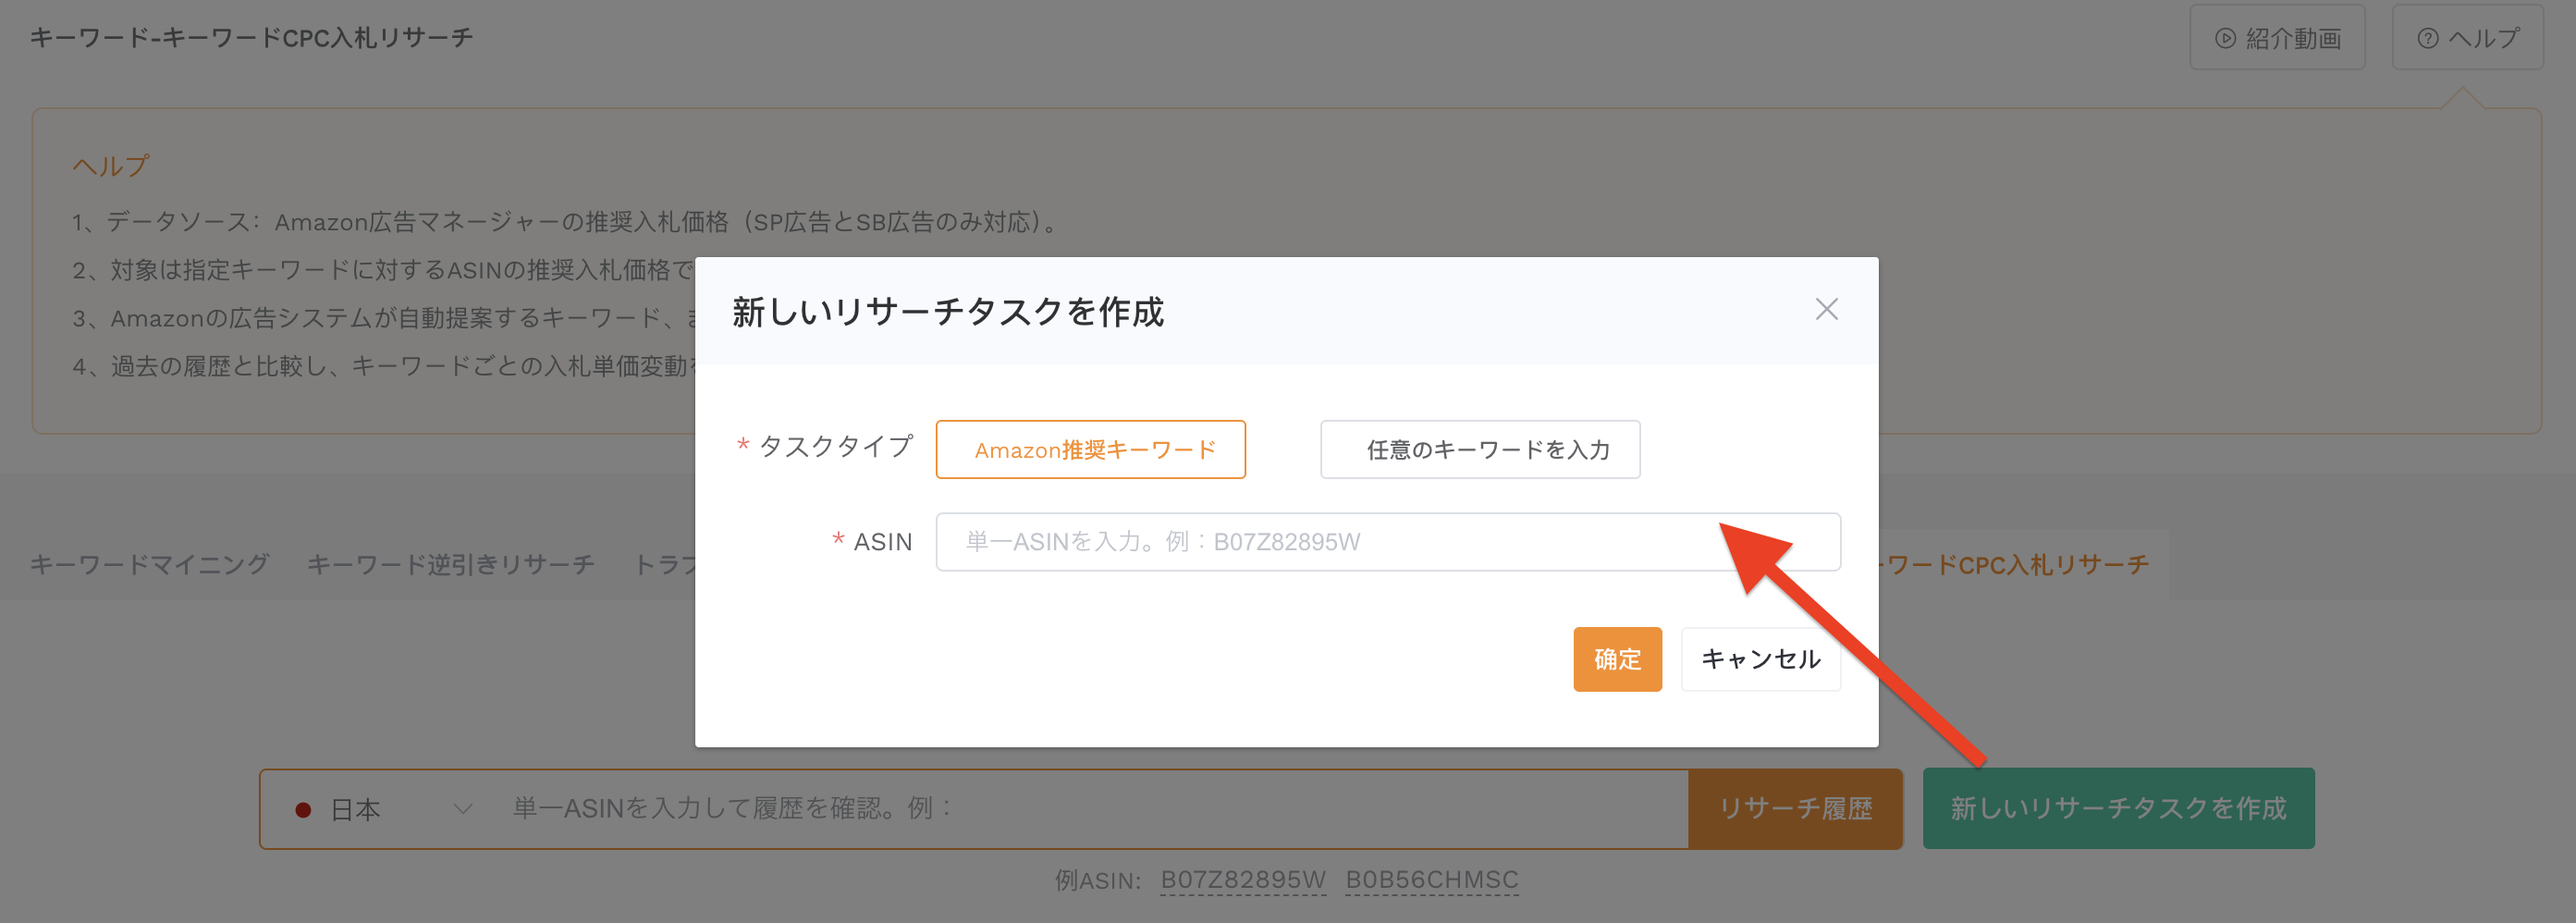The image size is (2576, 923).
Task: Click the ASIN input field in dialog
Action: [x=1388, y=542]
